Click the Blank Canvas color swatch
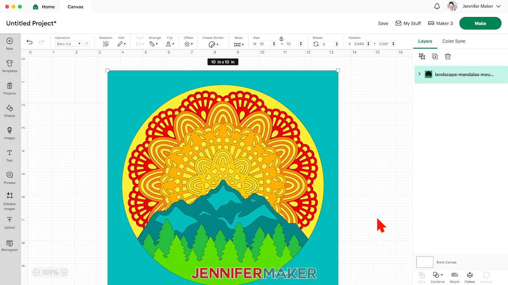This screenshot has height=285, width=508. (x=425, y=262)
